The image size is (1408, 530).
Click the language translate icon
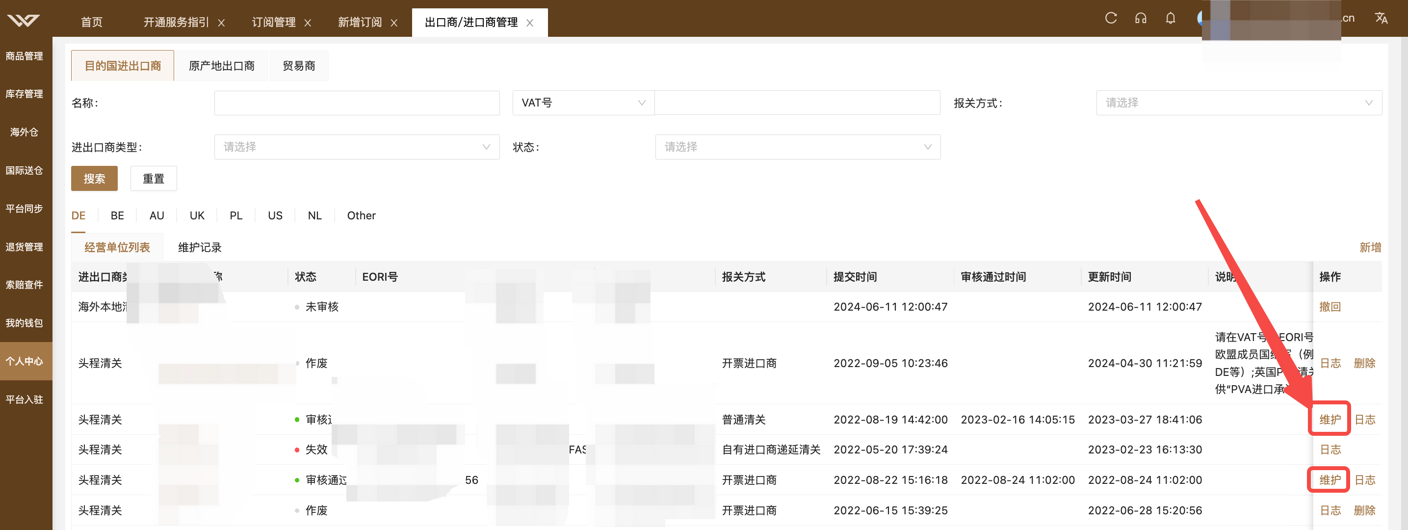coord(1381,18)
